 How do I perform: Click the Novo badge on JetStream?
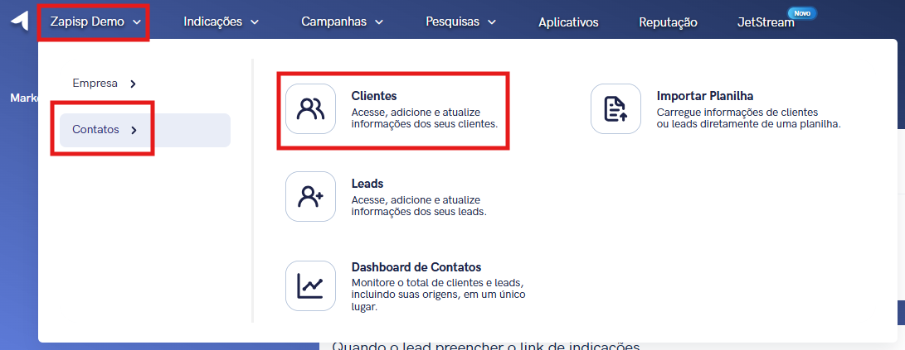pyautogui.click(x=801, y=13)
